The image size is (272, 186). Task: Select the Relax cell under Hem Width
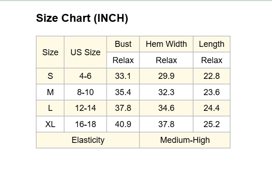(x=166, y=60)
